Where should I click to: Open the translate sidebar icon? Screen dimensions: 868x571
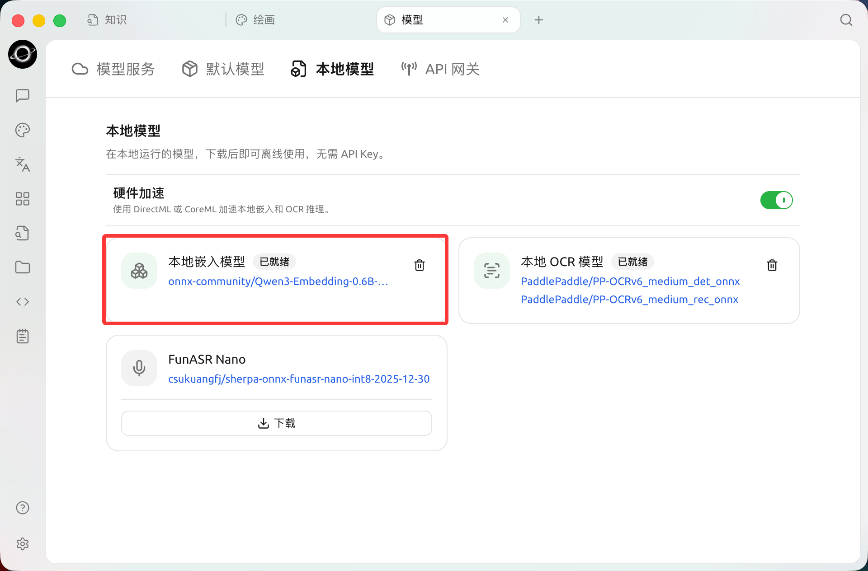[x=23, y=164]
